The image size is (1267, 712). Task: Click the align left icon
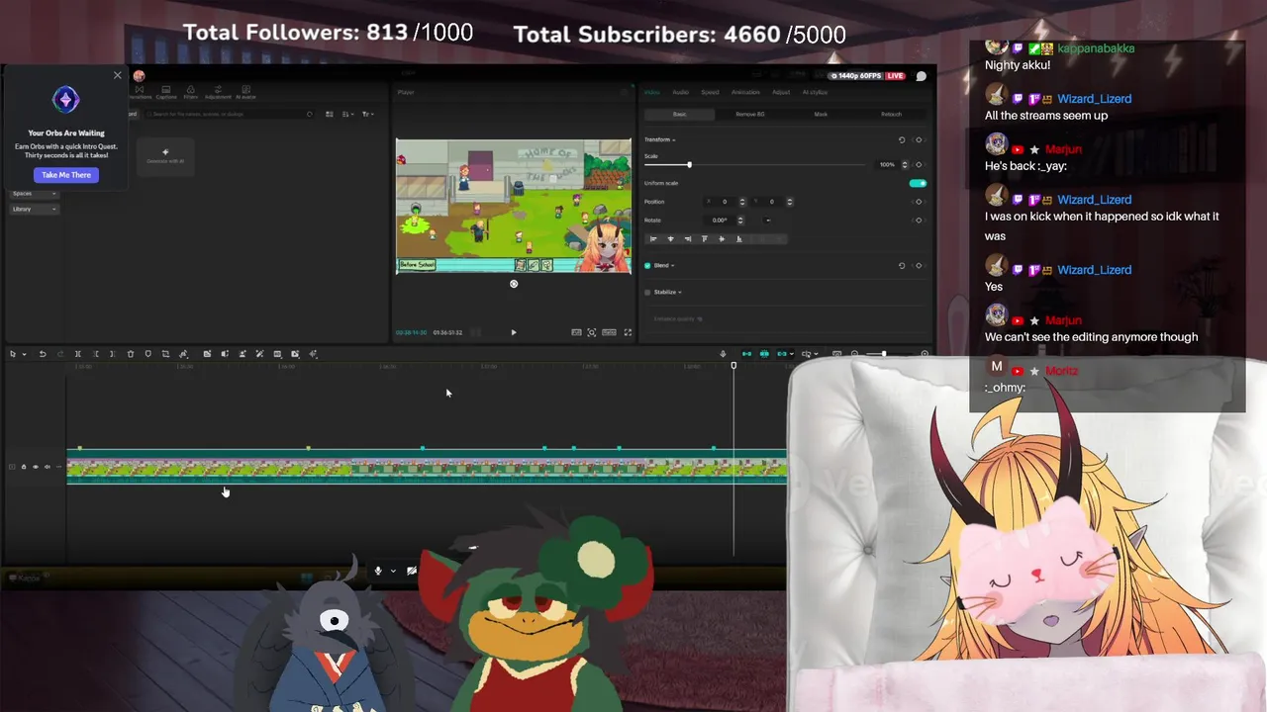[x=653, y=239]
